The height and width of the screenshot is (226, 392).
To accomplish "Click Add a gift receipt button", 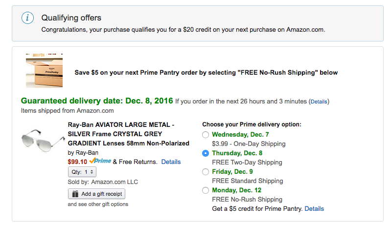I will tap(96, 194).
